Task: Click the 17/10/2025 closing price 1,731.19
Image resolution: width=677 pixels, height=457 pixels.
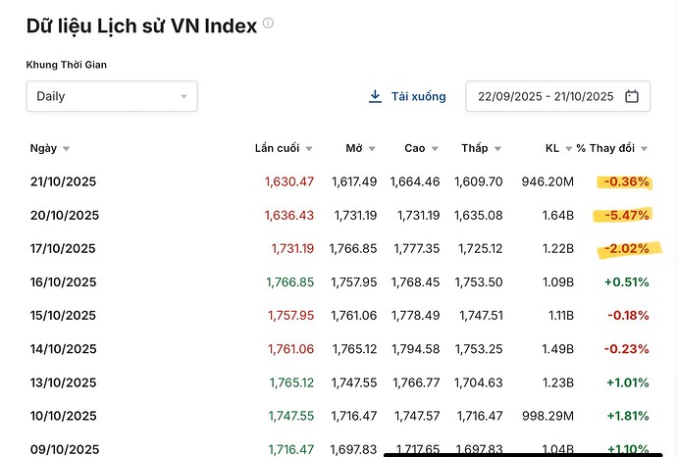Action: pyautogui.click(x=292, y=249)
